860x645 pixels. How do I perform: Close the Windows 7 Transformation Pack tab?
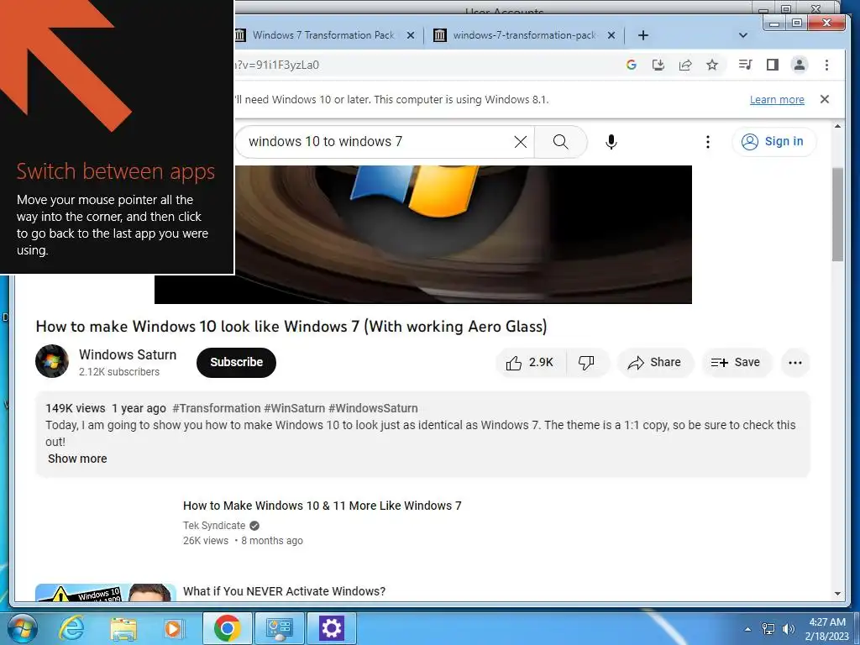[410, 35]
